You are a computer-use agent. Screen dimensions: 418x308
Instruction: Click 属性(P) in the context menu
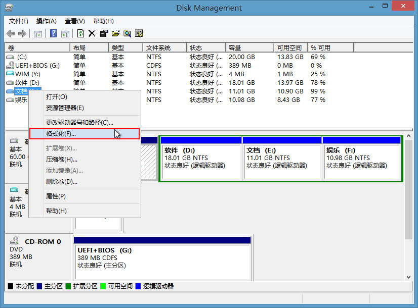click(x=56, y=196)
